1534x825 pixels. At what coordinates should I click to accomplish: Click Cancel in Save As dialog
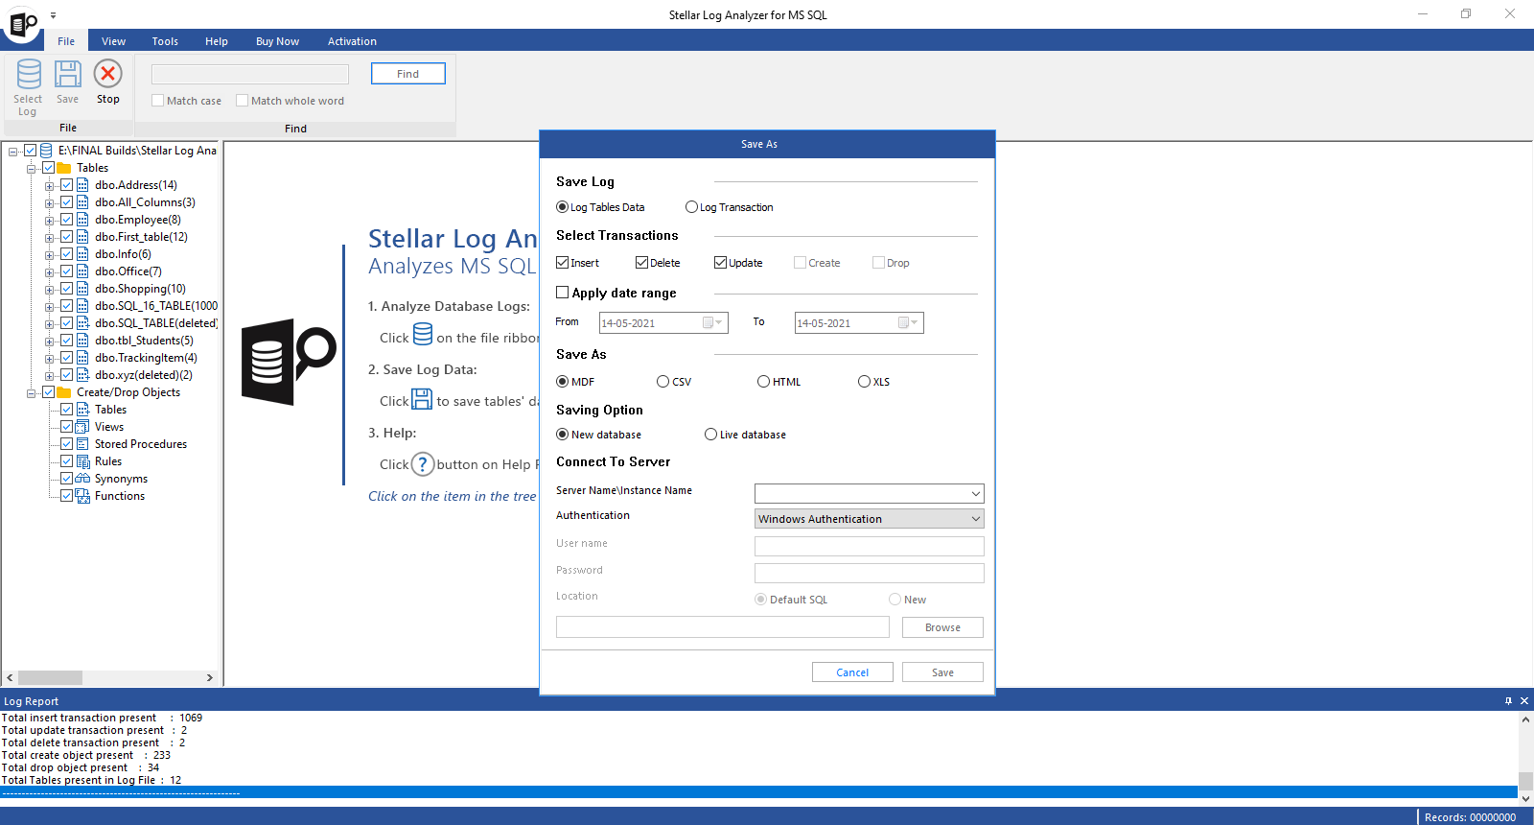(x=852, y=672)
